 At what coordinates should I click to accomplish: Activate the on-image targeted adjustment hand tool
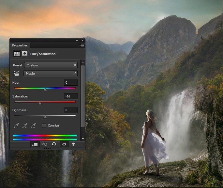coord(16,73)
